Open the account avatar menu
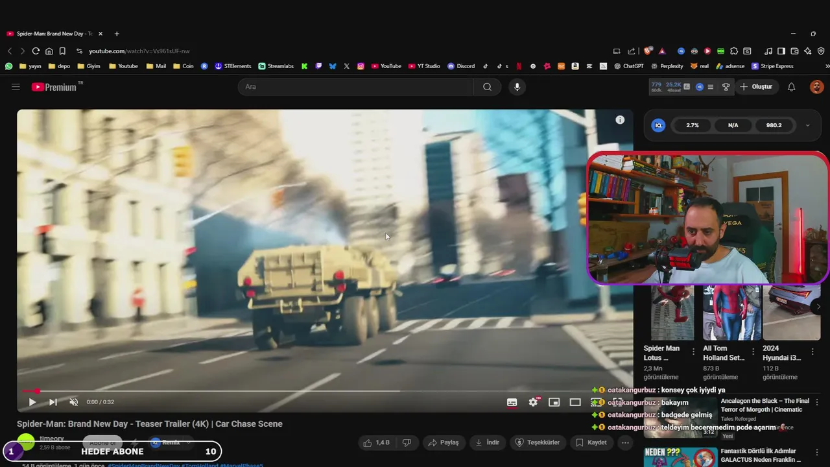 coord(816,87)
